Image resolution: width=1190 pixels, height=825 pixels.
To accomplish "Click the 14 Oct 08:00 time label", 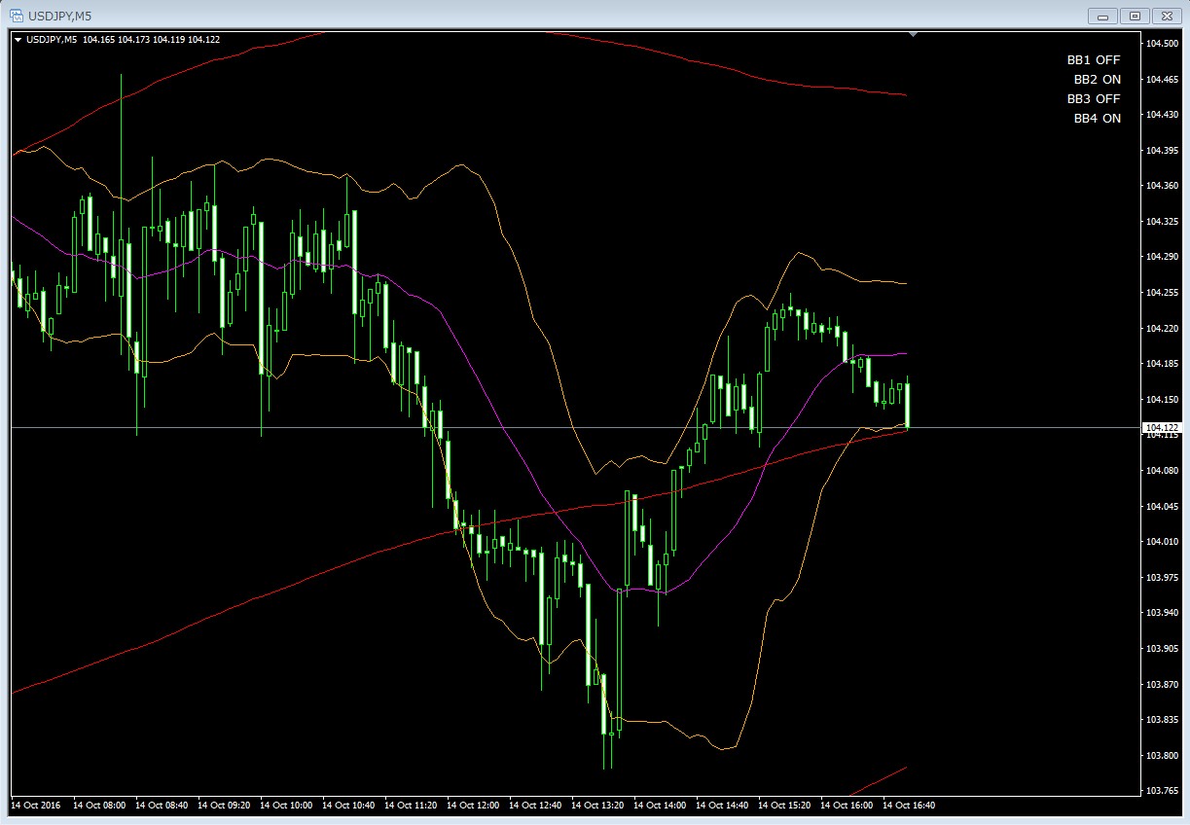I will [x=99, y=806].
